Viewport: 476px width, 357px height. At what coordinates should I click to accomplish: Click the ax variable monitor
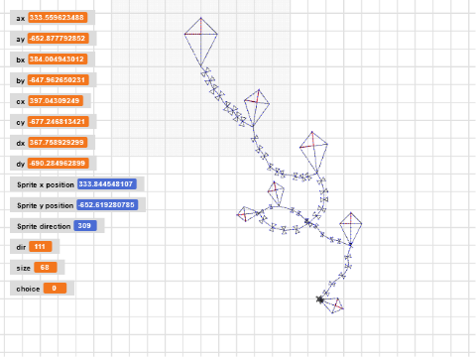click(x=53, y=18)
